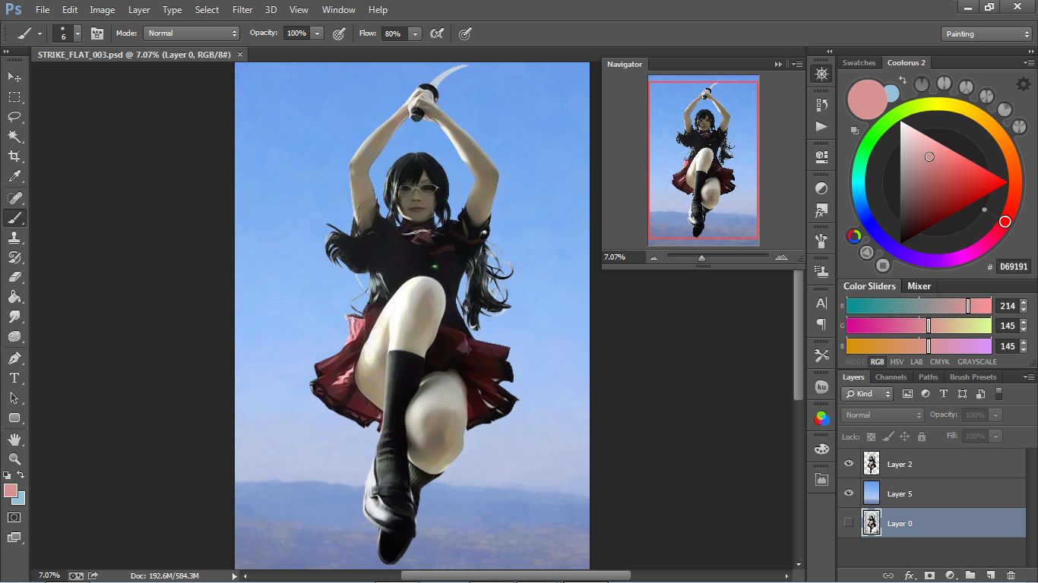The width and height of the screenshot is (1038, 583).
Task: Select the Crop tool
Action: pos(14,156)
